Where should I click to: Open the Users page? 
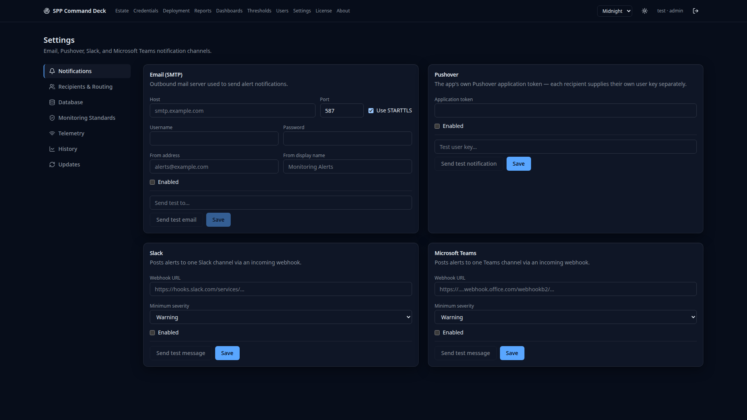click(x=282, y=11)
